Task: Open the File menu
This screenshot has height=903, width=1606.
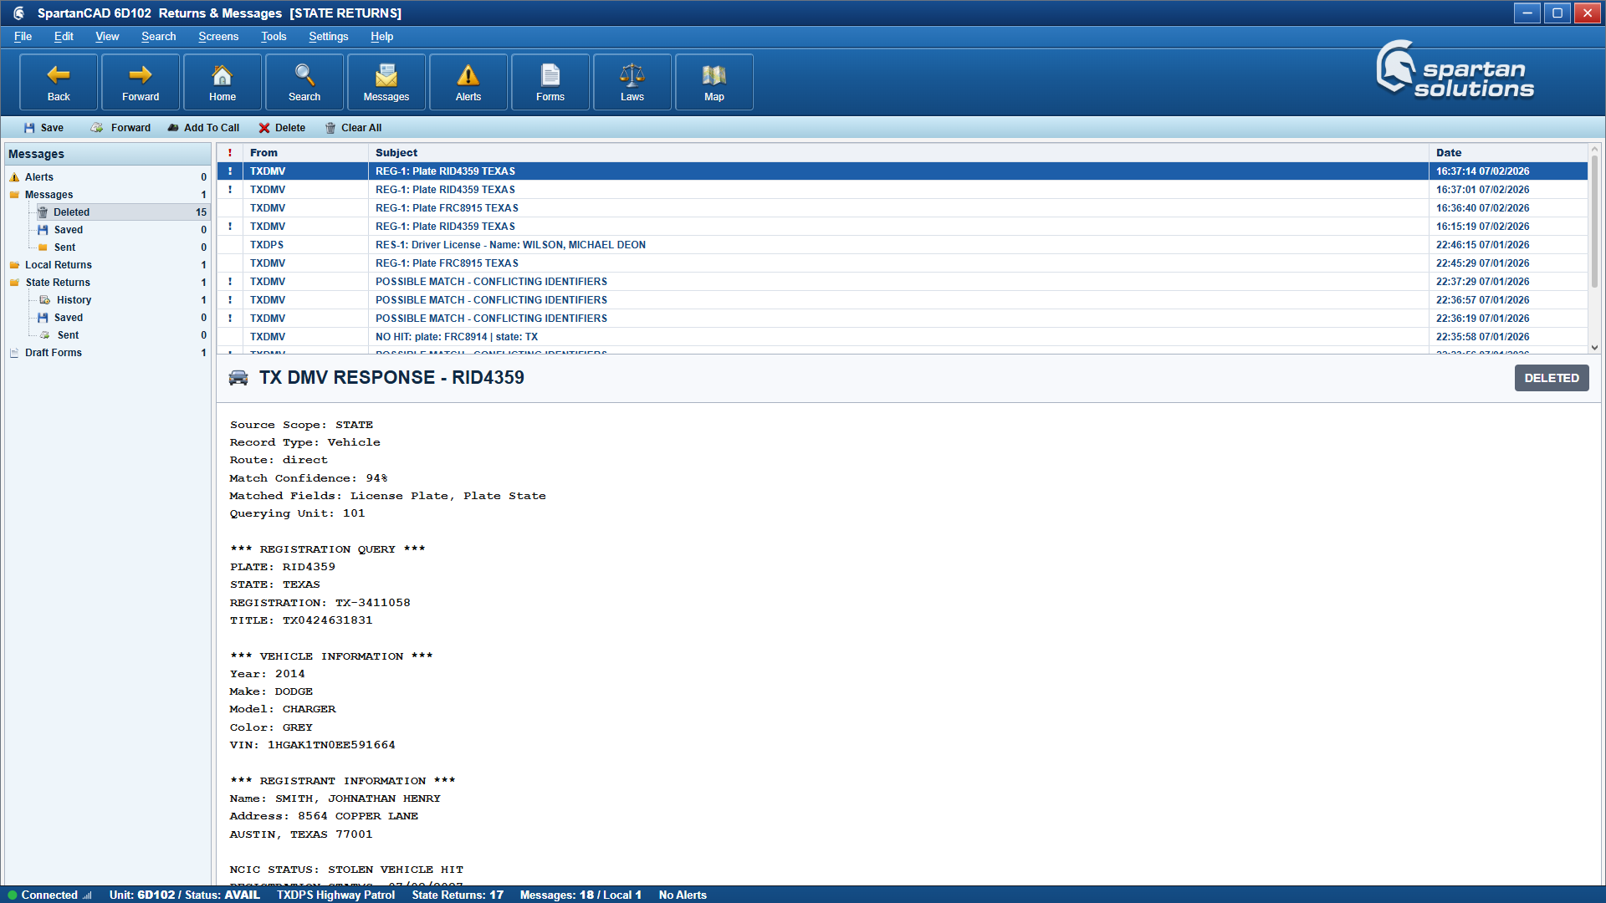Action: point(23,37)
